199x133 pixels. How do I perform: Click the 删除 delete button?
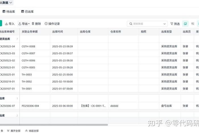pyautogui.click(x=36, y=23)
